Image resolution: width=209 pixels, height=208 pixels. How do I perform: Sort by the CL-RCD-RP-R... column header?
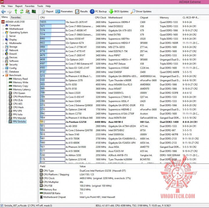point(191,17)
